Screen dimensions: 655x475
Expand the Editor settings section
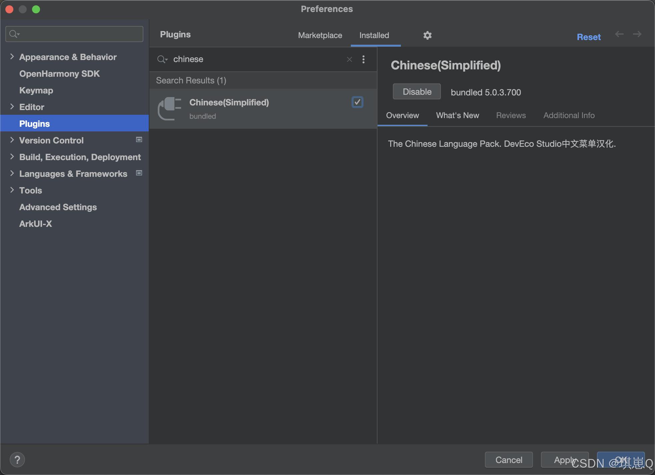[x=12, y=107]
